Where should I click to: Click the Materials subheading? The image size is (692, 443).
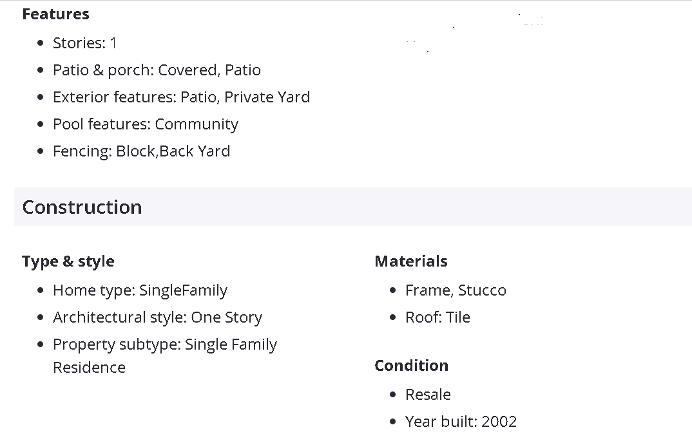click(411, 261)
